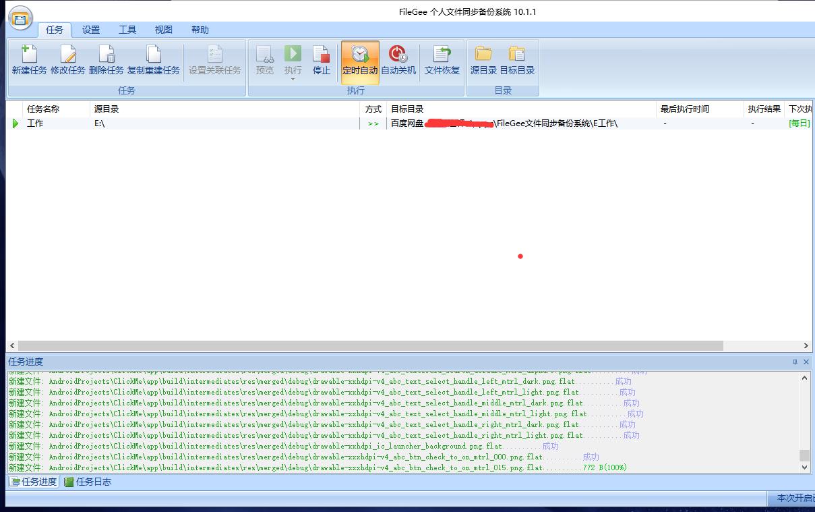Click the >> sync mode cell
Viewport: 815px width, 512px height.
(x=373, y=123)
